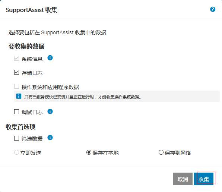Enable the 调试日志 checkbox
Screen dimensions: 222x192
[x=16, y=111]
